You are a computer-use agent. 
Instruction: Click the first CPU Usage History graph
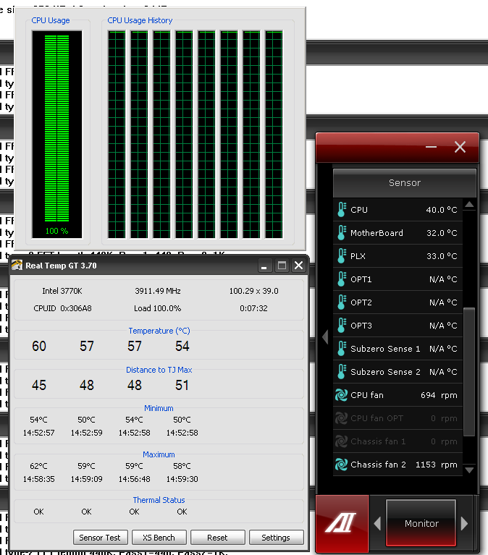click(117, 134)
